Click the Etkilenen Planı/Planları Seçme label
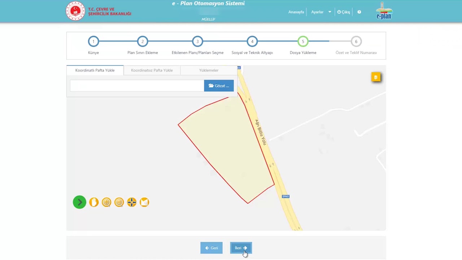Image resolution: width=462 pixels, height=260 pixels. tap(197, 53)
